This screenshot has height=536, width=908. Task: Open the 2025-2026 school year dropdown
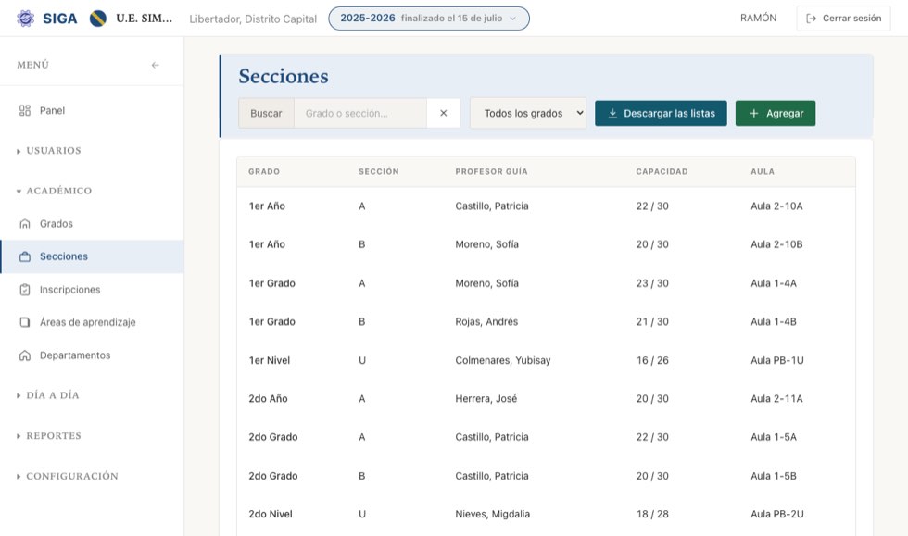(429, 19)
